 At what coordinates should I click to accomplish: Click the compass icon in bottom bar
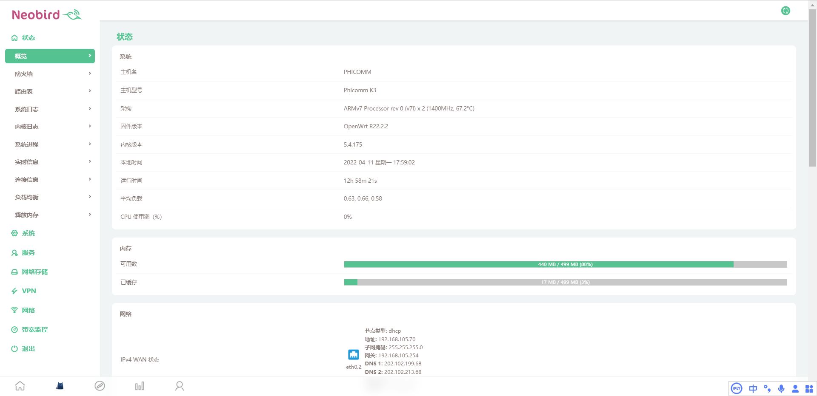100,386
